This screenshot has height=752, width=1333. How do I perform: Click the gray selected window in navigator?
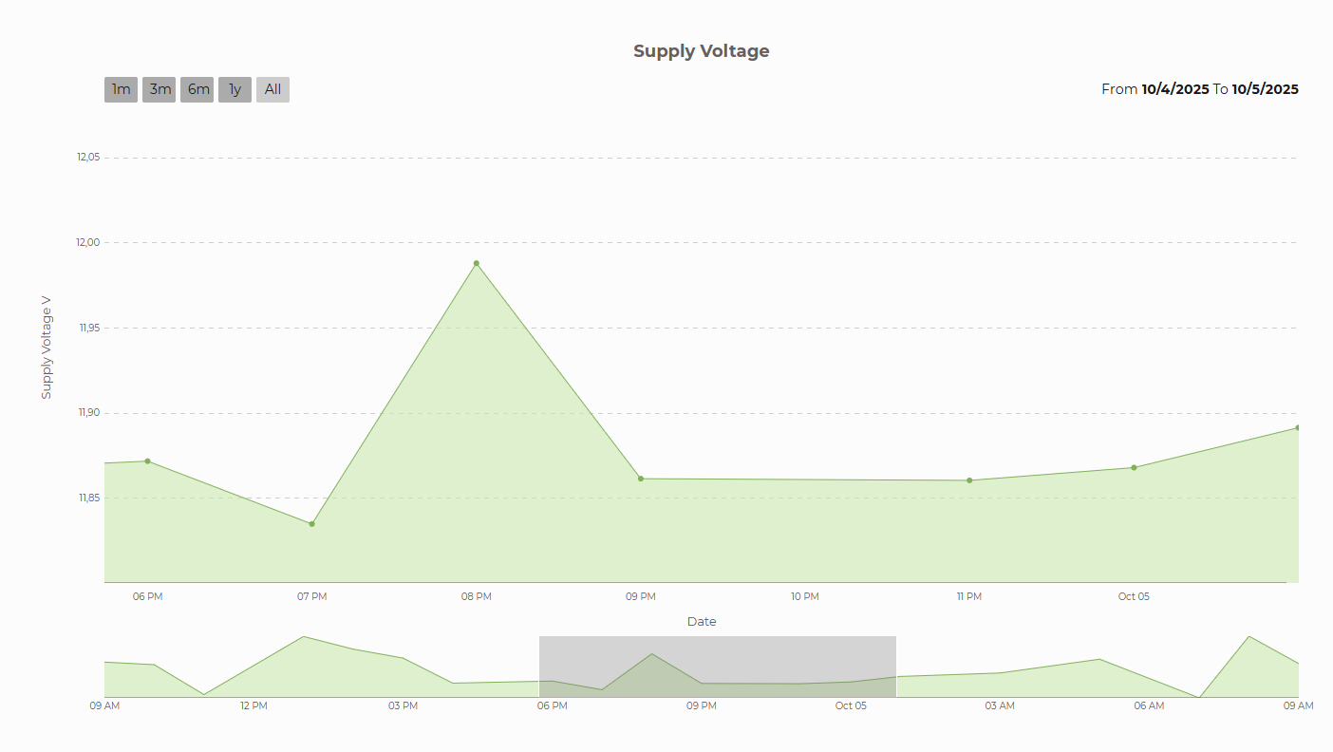[718, 667]
